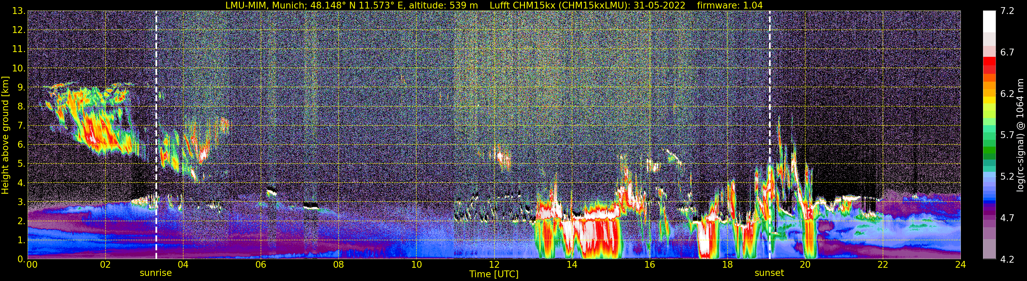Click the colorbar tick value 4.7

pyautogui.click(x=1007, y=218)
